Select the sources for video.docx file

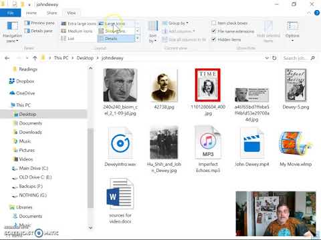(x=120, y=201)
